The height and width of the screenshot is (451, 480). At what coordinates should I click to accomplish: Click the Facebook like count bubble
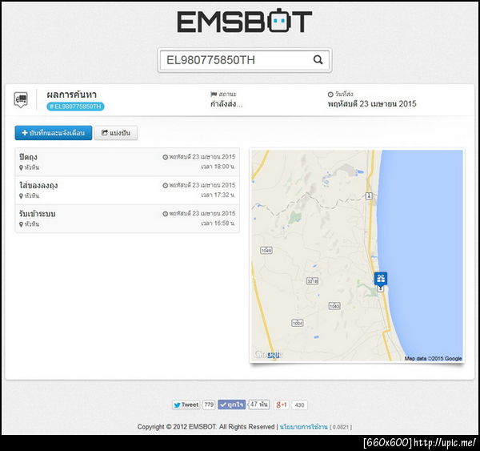click(258, 405)
